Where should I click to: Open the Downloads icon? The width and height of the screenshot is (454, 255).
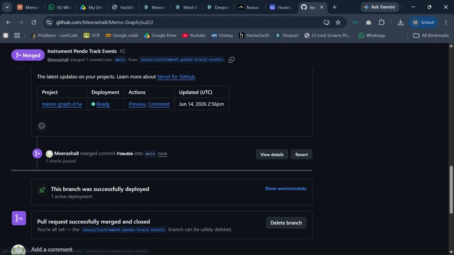(x=400, y=23)
